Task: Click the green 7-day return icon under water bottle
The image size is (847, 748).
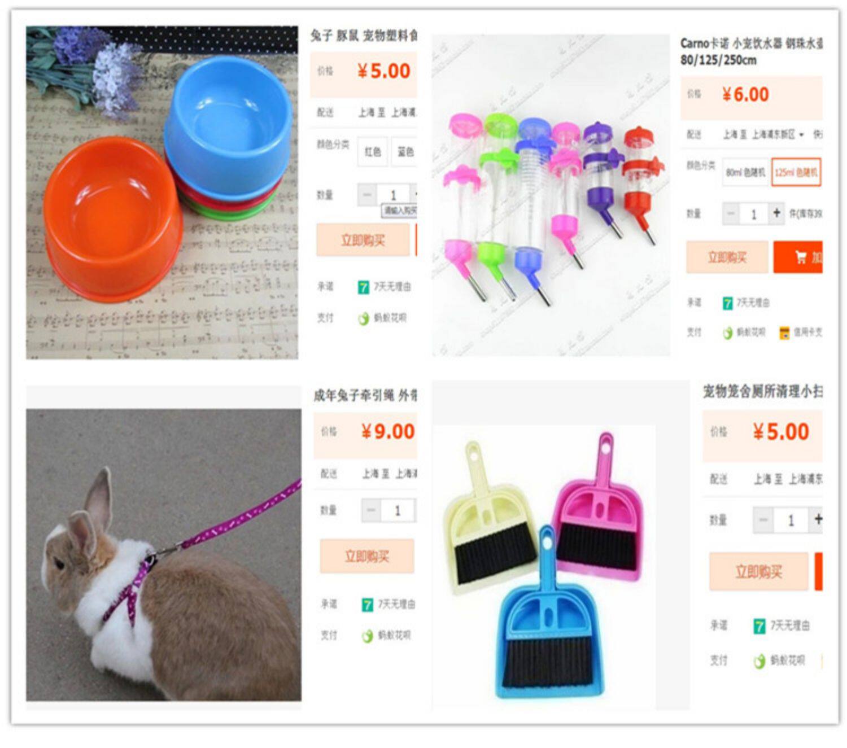Action: pos(728,303)
